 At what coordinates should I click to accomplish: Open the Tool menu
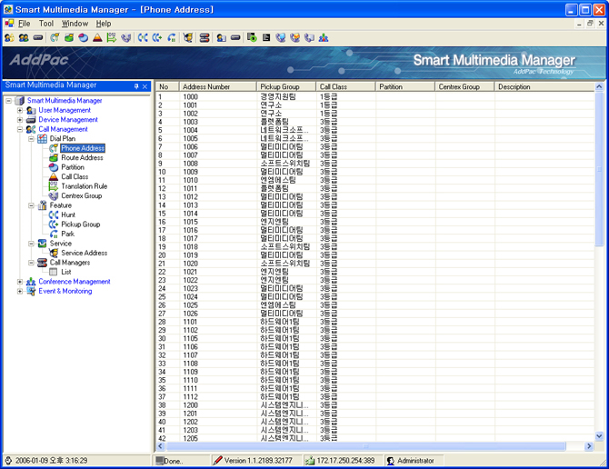(45, 23)
